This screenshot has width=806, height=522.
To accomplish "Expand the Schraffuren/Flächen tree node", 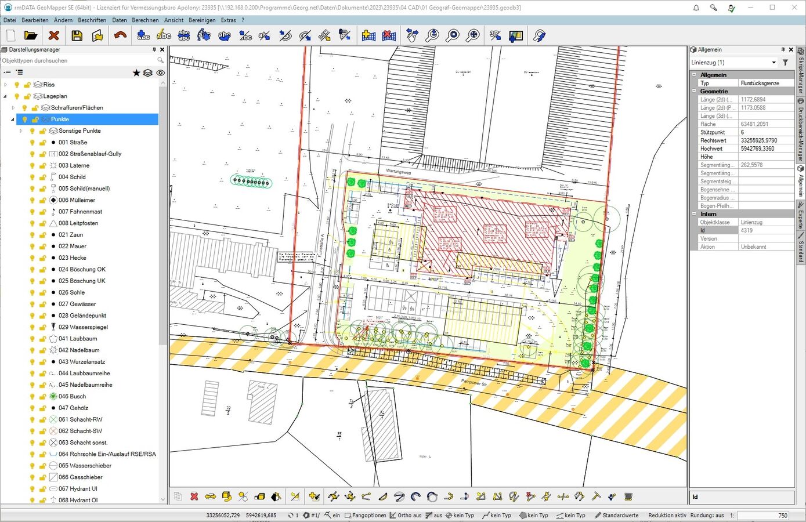I will 13,108.
